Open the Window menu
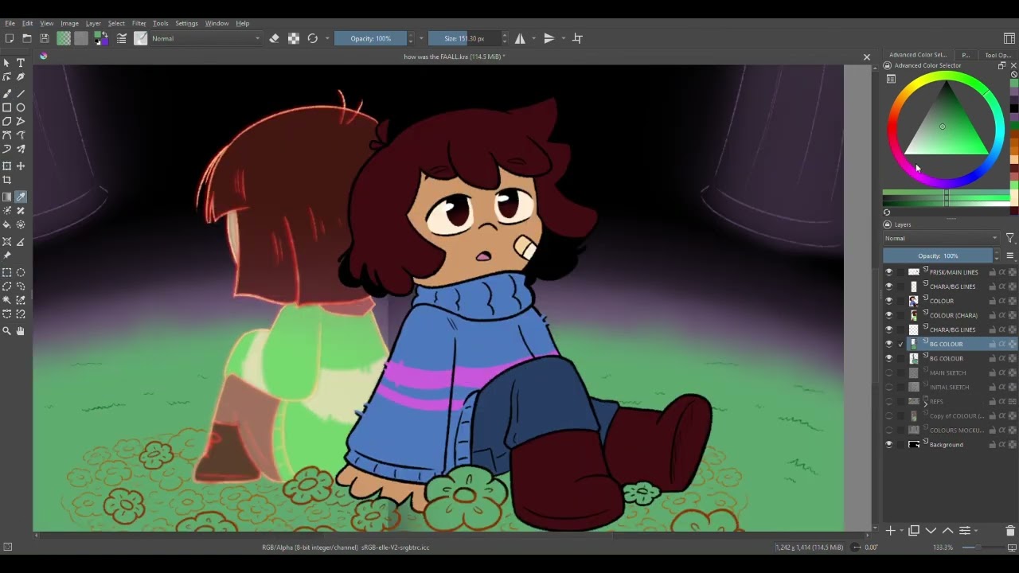This screenshot has height=573, width=1019. coord(217,23)
